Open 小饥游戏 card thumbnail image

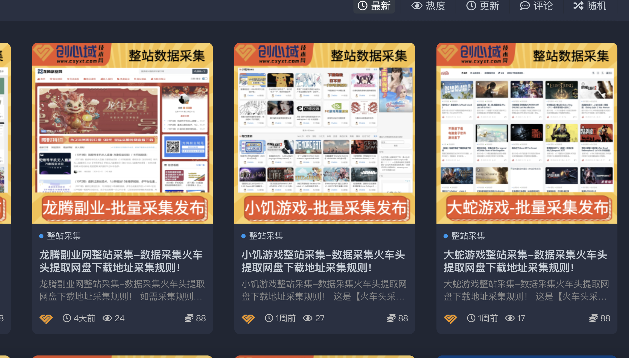coord(325,133)
